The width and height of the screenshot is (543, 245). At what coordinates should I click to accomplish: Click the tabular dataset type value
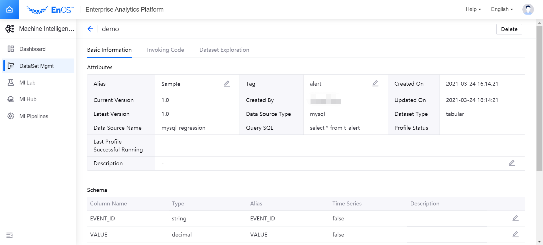(x=455, y=114)
